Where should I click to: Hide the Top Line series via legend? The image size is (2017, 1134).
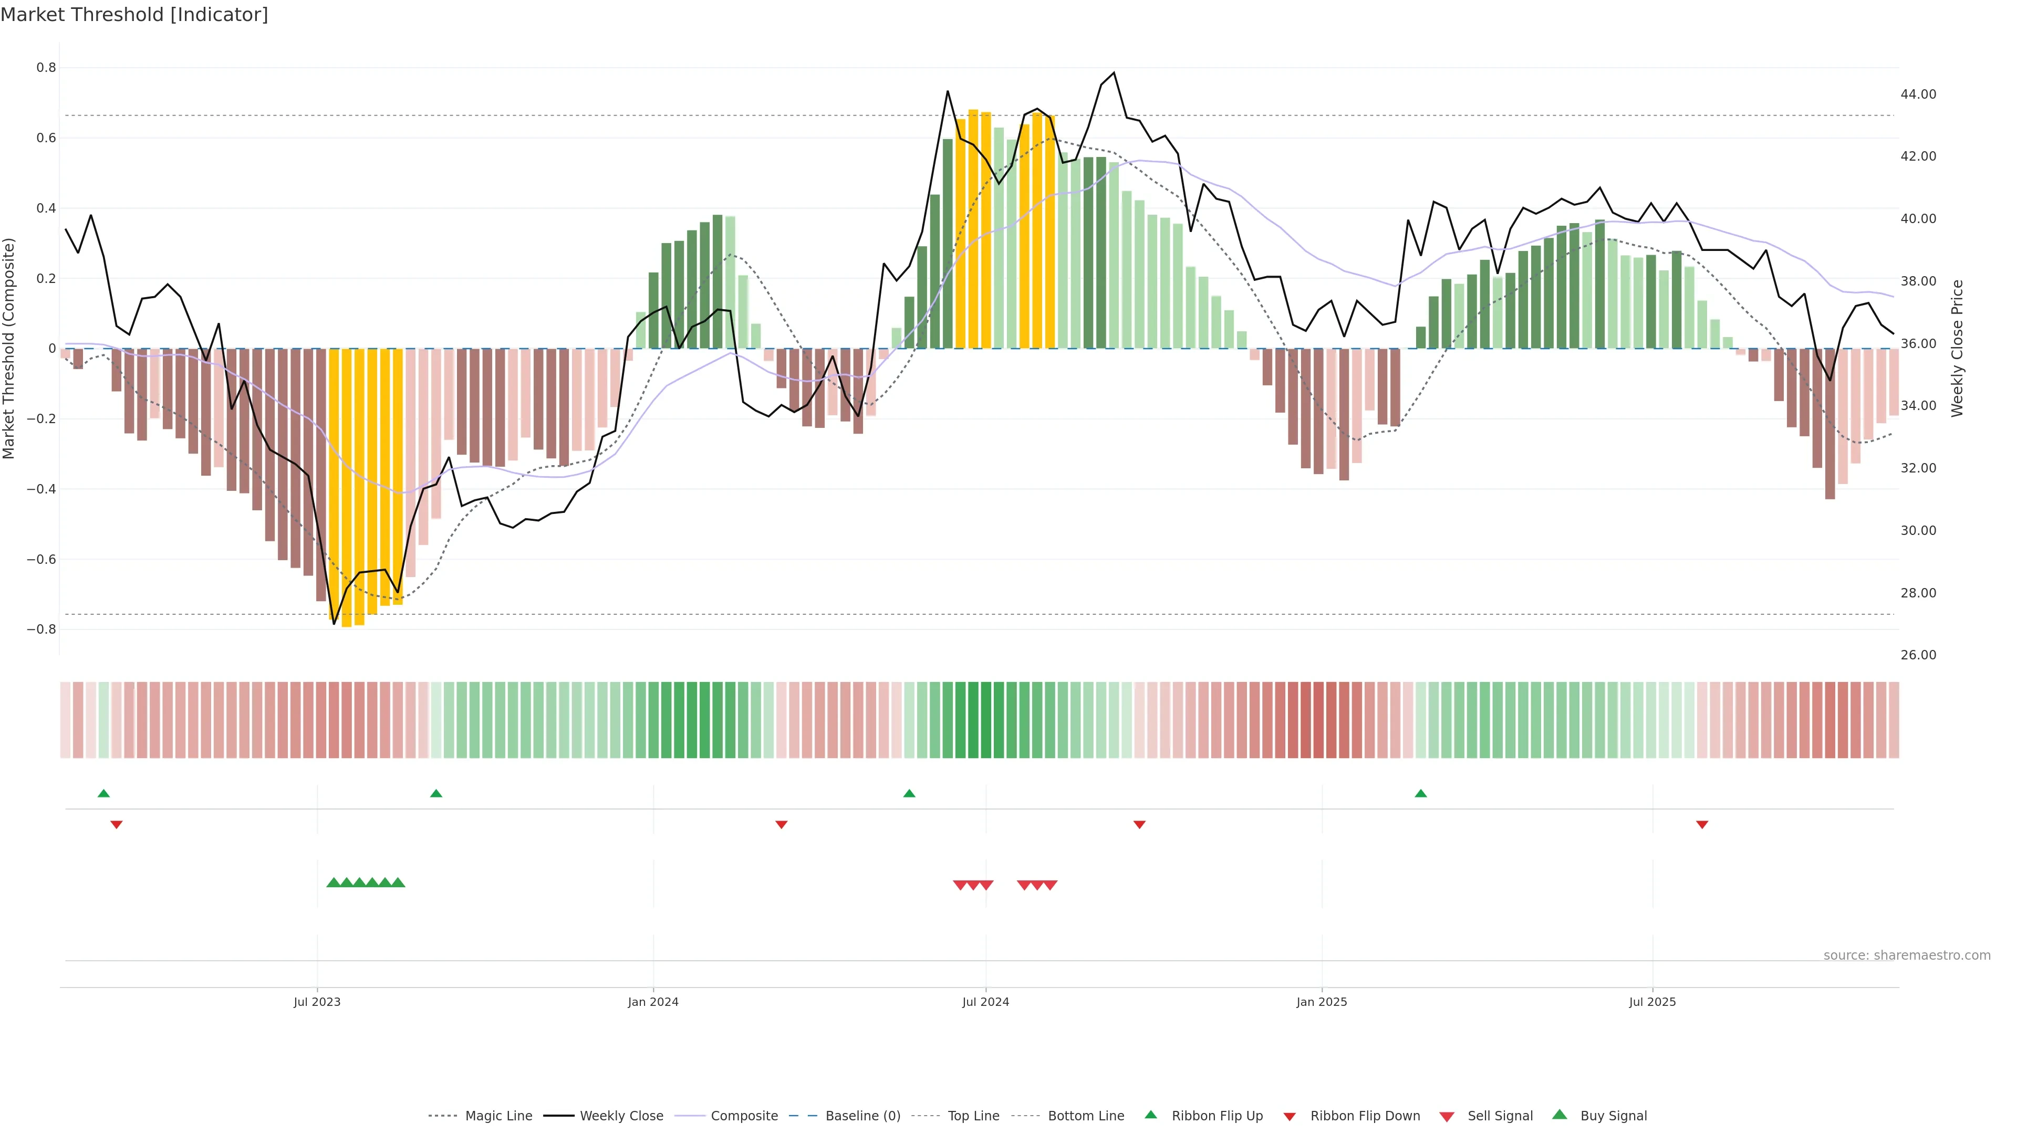(973, 1116)
